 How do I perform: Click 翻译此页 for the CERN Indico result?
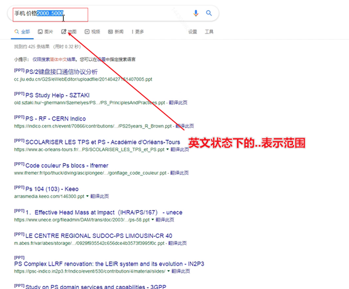[185, 126]
